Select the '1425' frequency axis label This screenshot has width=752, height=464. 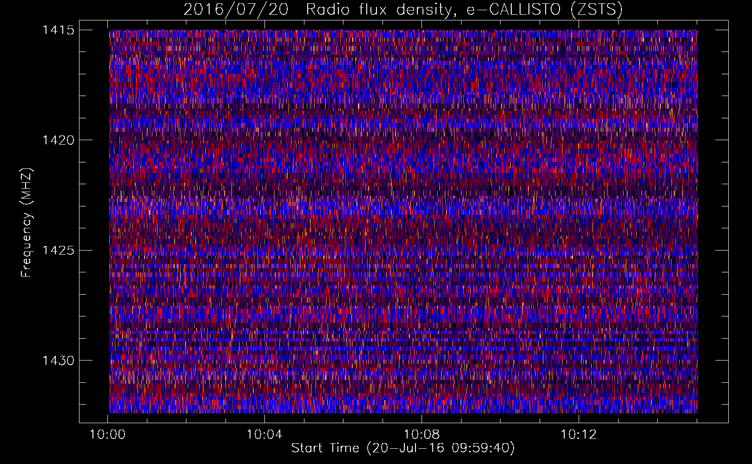(x=58, y=251)
